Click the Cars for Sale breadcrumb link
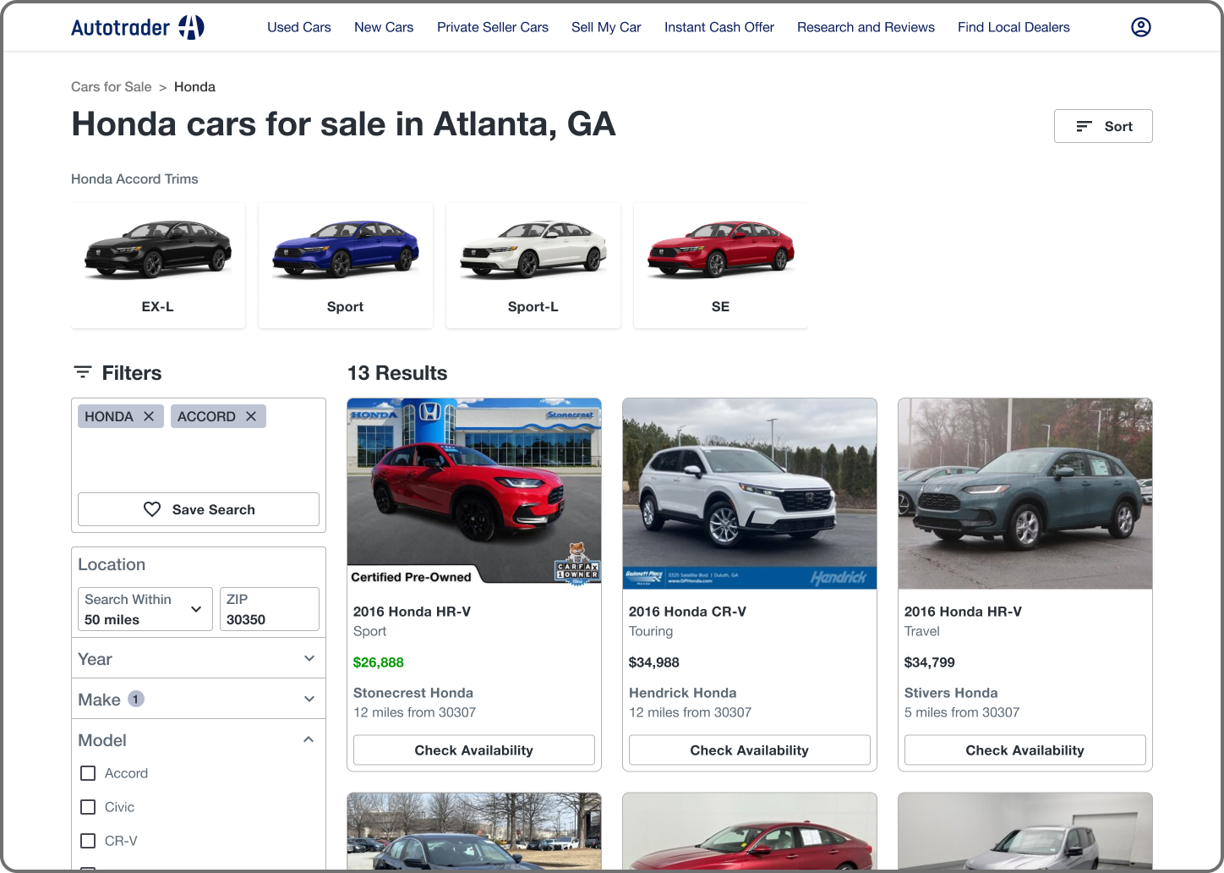 (112, 87)
